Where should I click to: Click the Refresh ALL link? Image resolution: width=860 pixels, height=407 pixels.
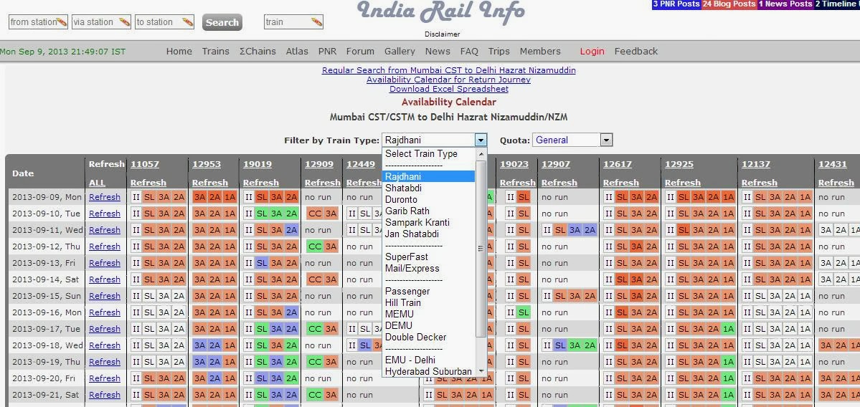(x=97, y=183)
